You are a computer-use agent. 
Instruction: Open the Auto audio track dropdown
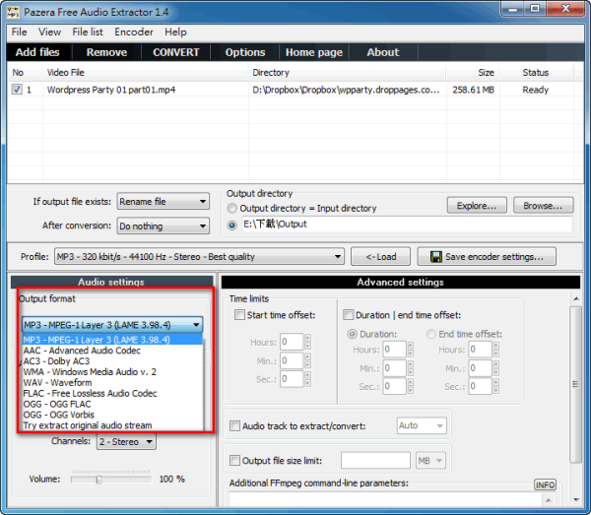coord(422,425)
